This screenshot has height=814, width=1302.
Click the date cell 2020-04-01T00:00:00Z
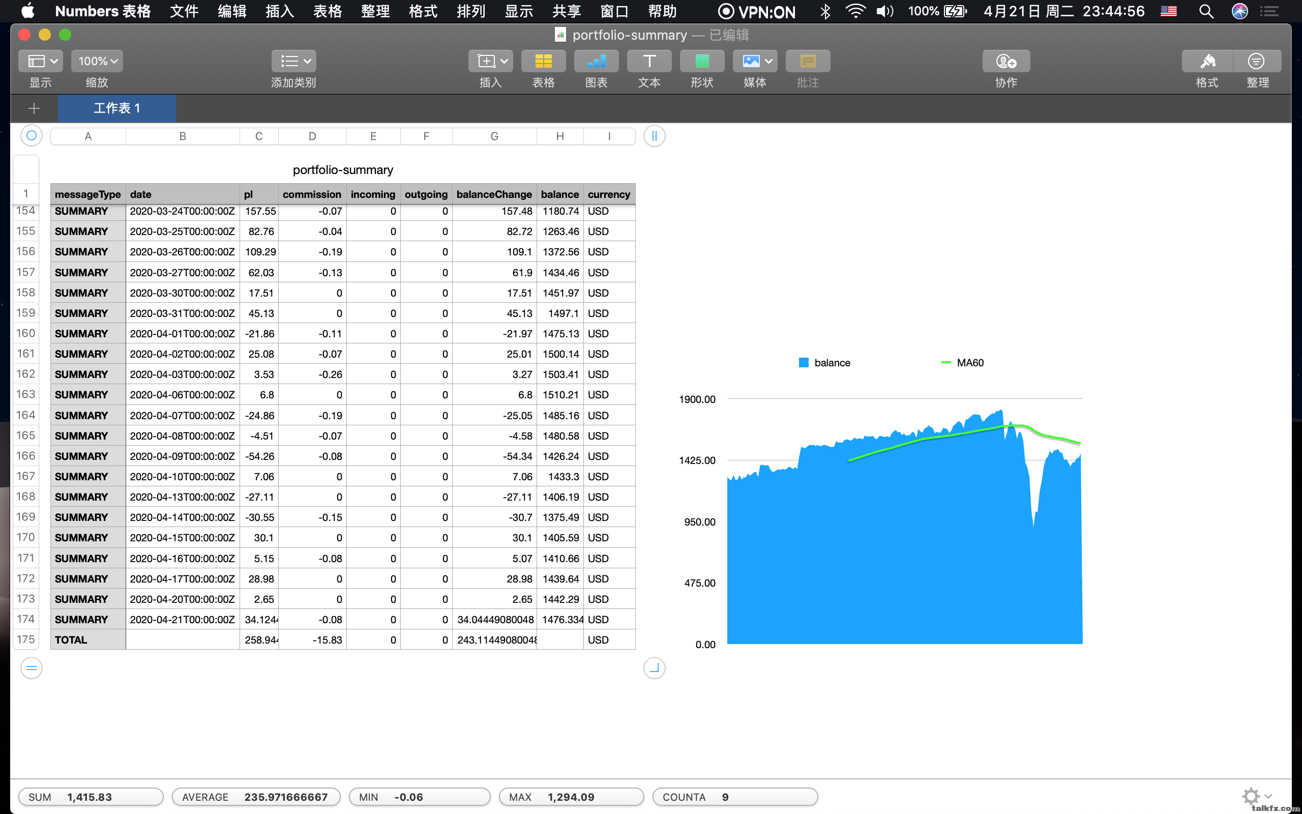click(x=183, y=334)
